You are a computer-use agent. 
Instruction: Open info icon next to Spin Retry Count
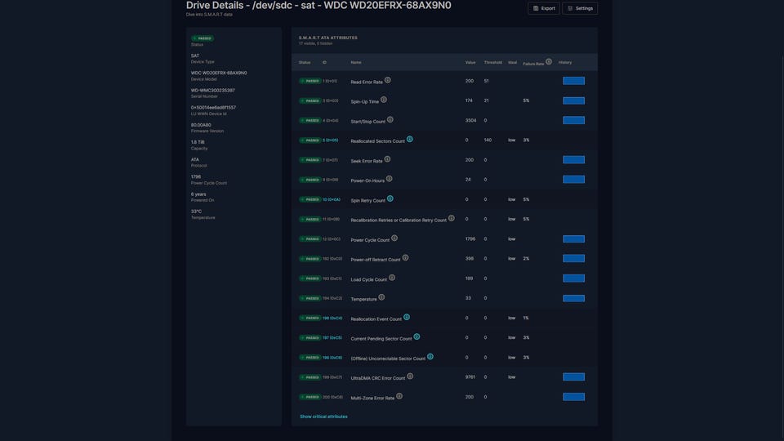[x=390, y=198]
